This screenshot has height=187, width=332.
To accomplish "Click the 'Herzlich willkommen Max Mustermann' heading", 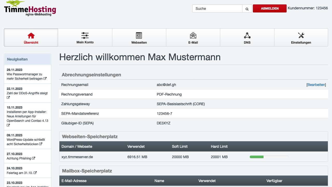I will [140, 57].
